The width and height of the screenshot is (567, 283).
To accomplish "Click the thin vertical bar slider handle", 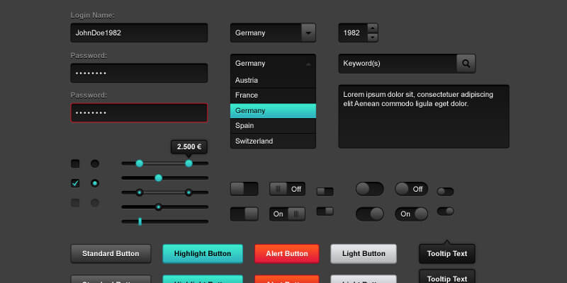I will click(140, 221).
